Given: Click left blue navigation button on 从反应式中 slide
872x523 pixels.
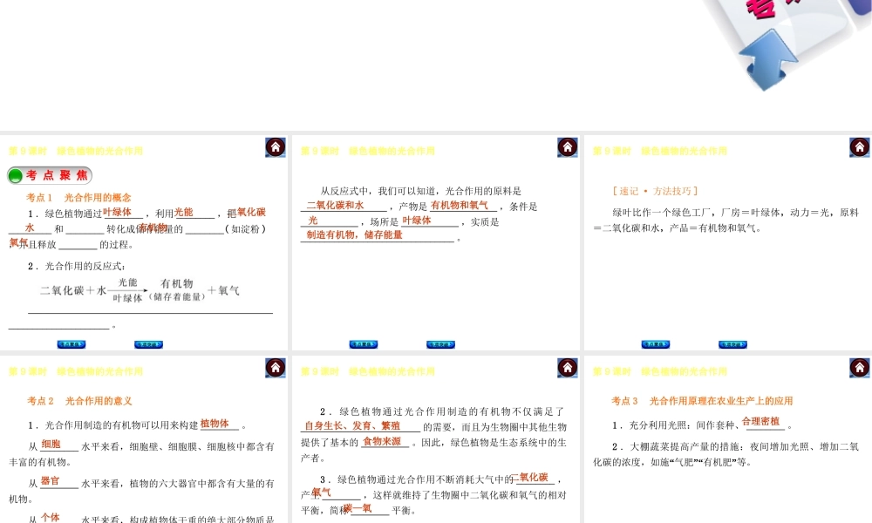Looking at the screenshot, I should [x=363, y=344].
